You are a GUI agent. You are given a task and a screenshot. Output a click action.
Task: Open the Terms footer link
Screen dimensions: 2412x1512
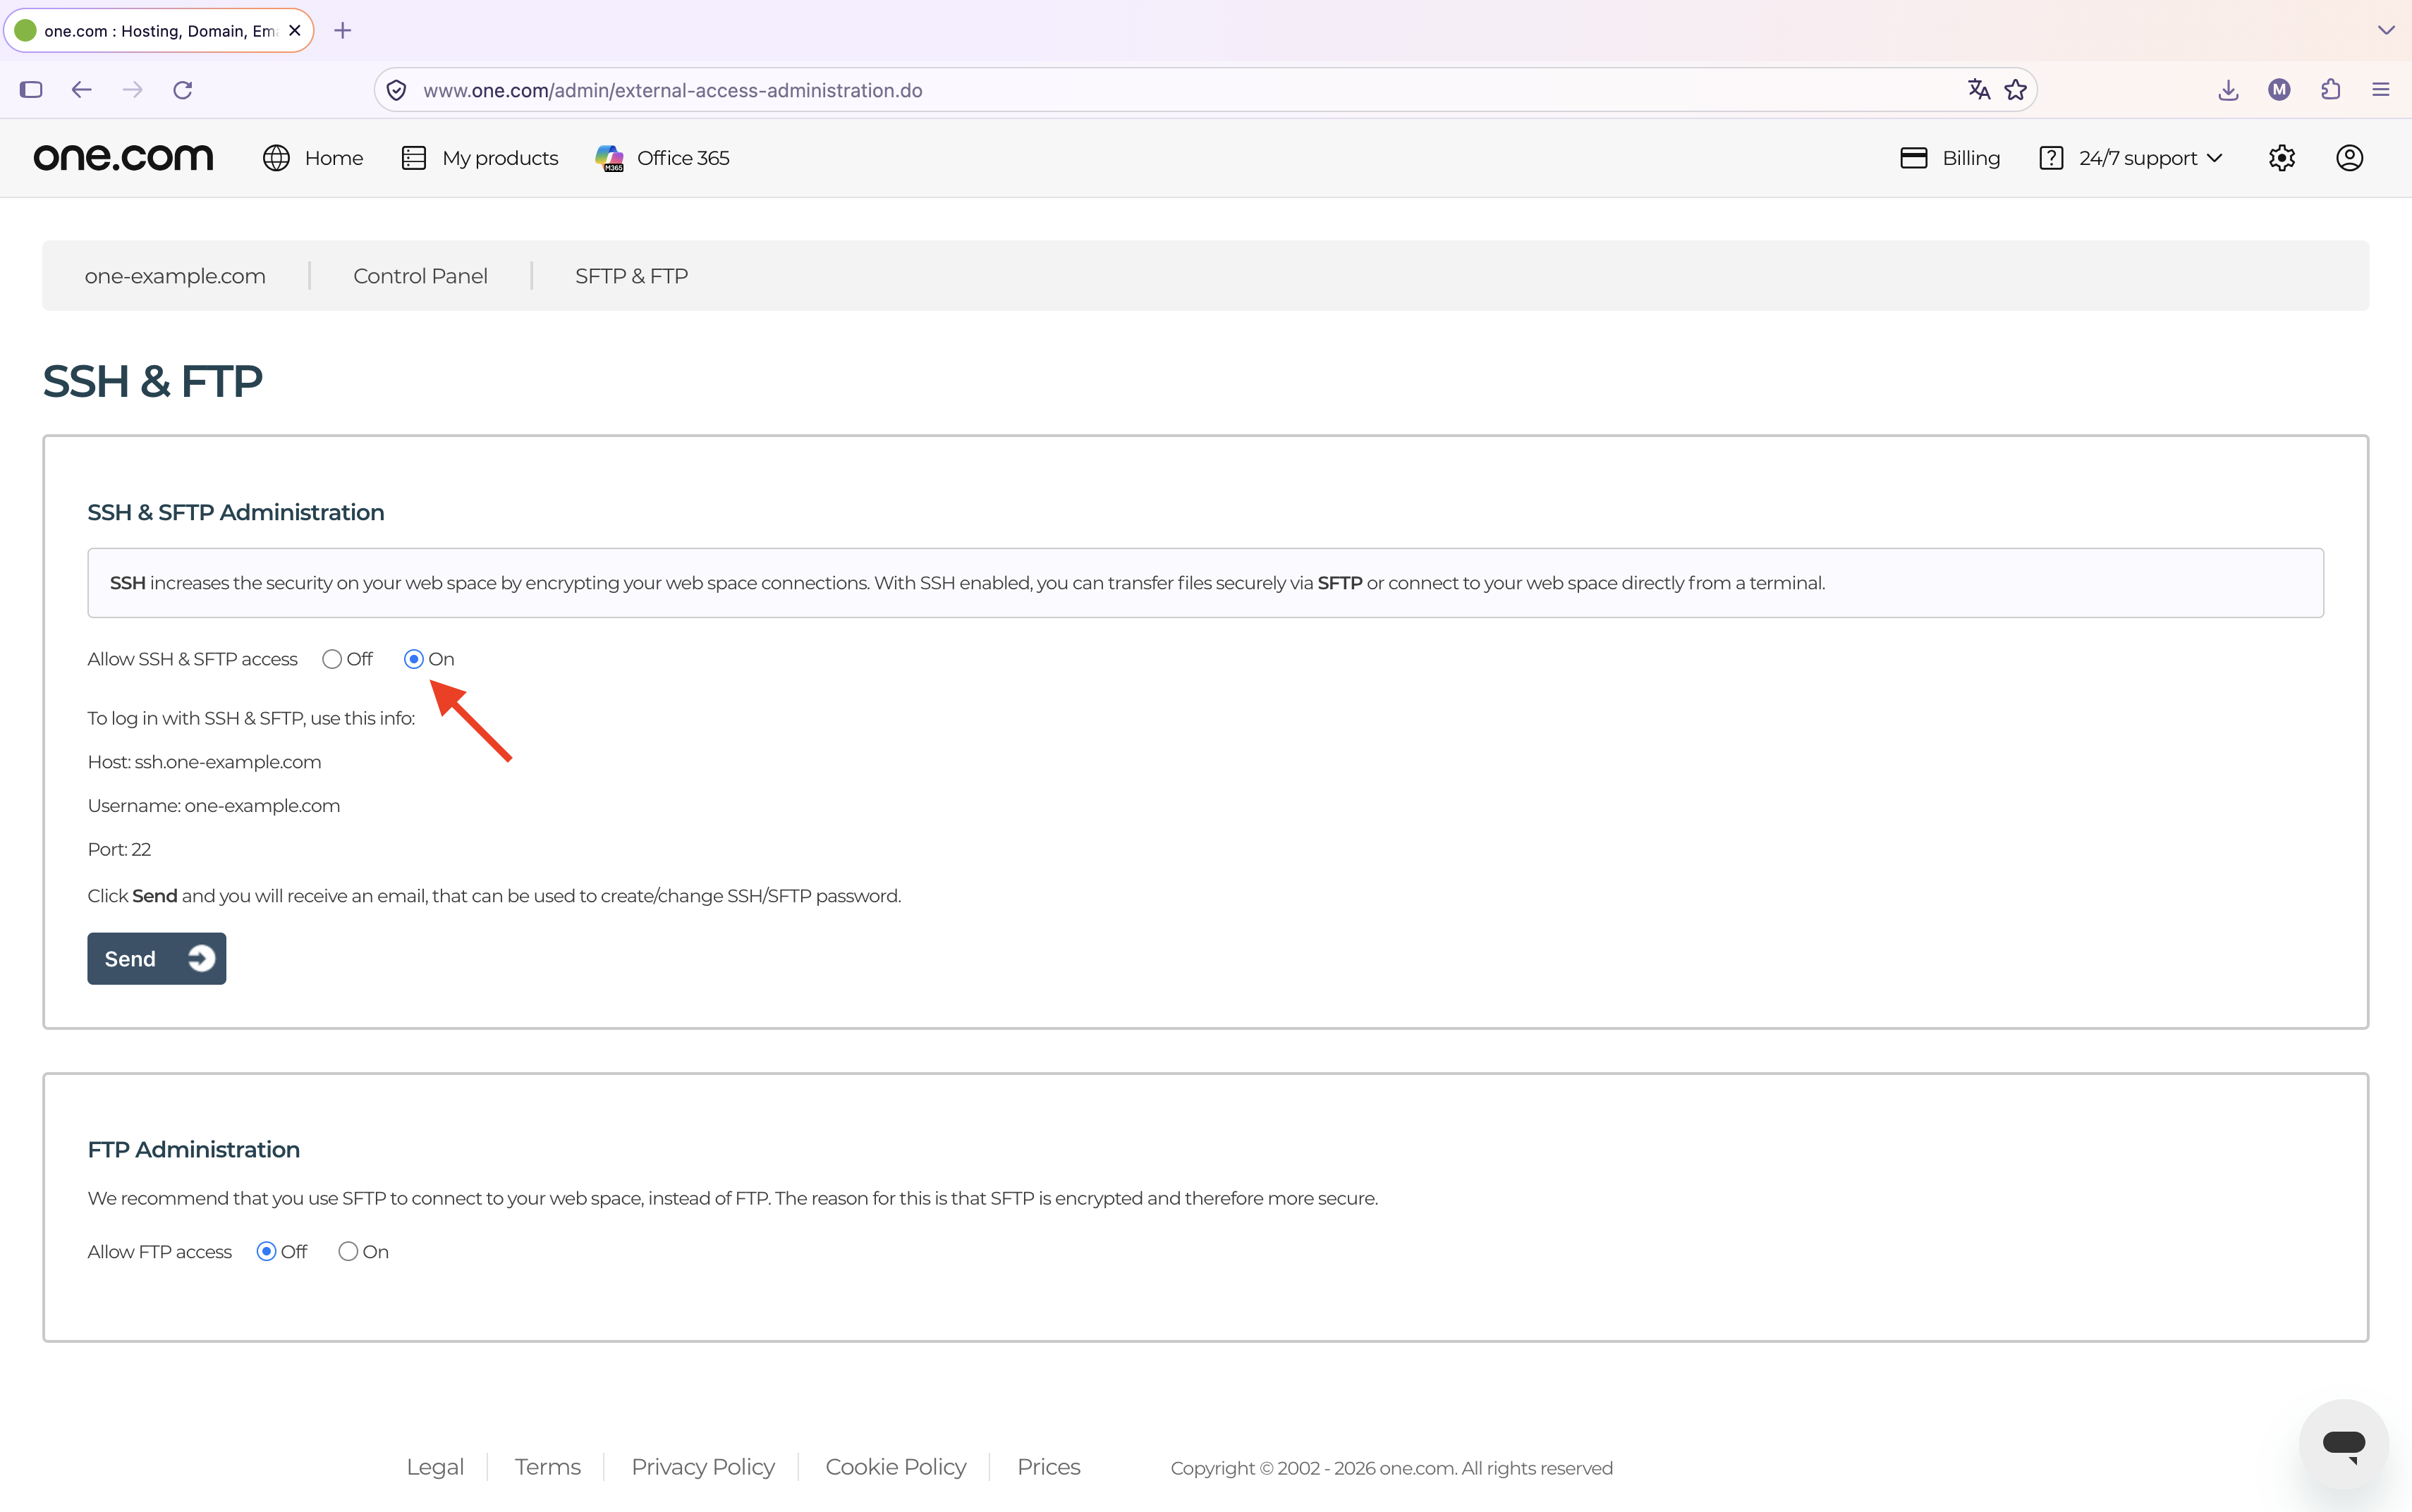point(547,1467)
